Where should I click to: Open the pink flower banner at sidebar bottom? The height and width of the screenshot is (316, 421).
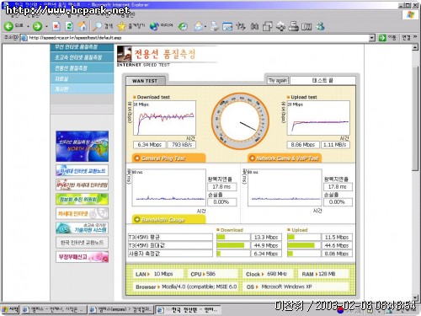[82, 257]
